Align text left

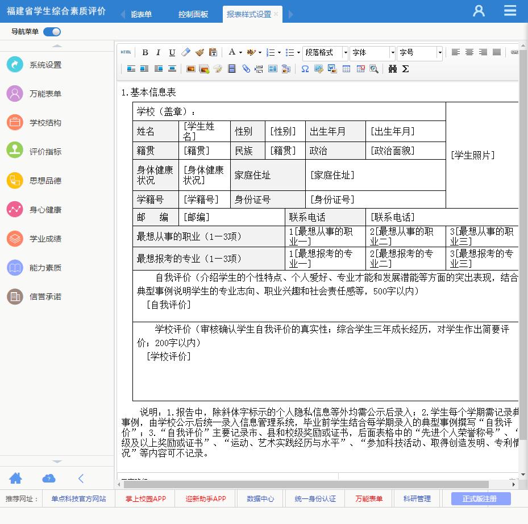456,52
